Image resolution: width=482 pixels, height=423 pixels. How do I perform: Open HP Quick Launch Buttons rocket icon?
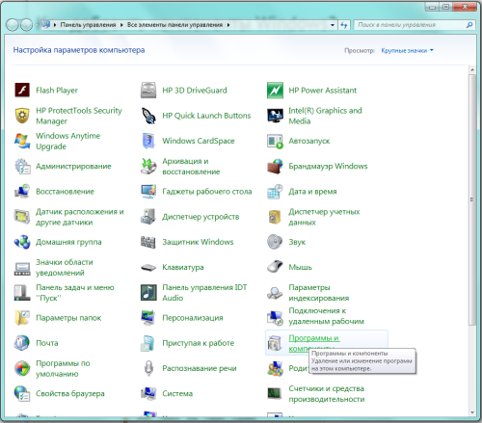[148, 116]
